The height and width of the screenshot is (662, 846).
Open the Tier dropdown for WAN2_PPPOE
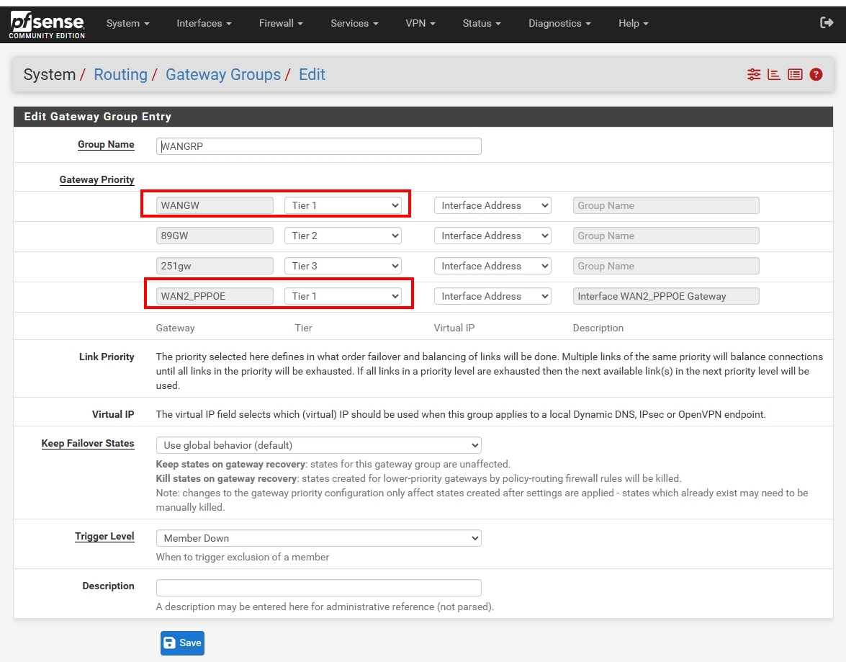(343, 296)
